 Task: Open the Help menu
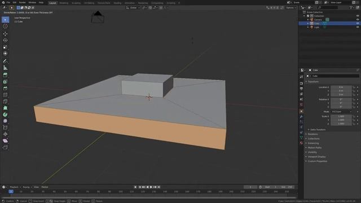(x=41, y=2)
